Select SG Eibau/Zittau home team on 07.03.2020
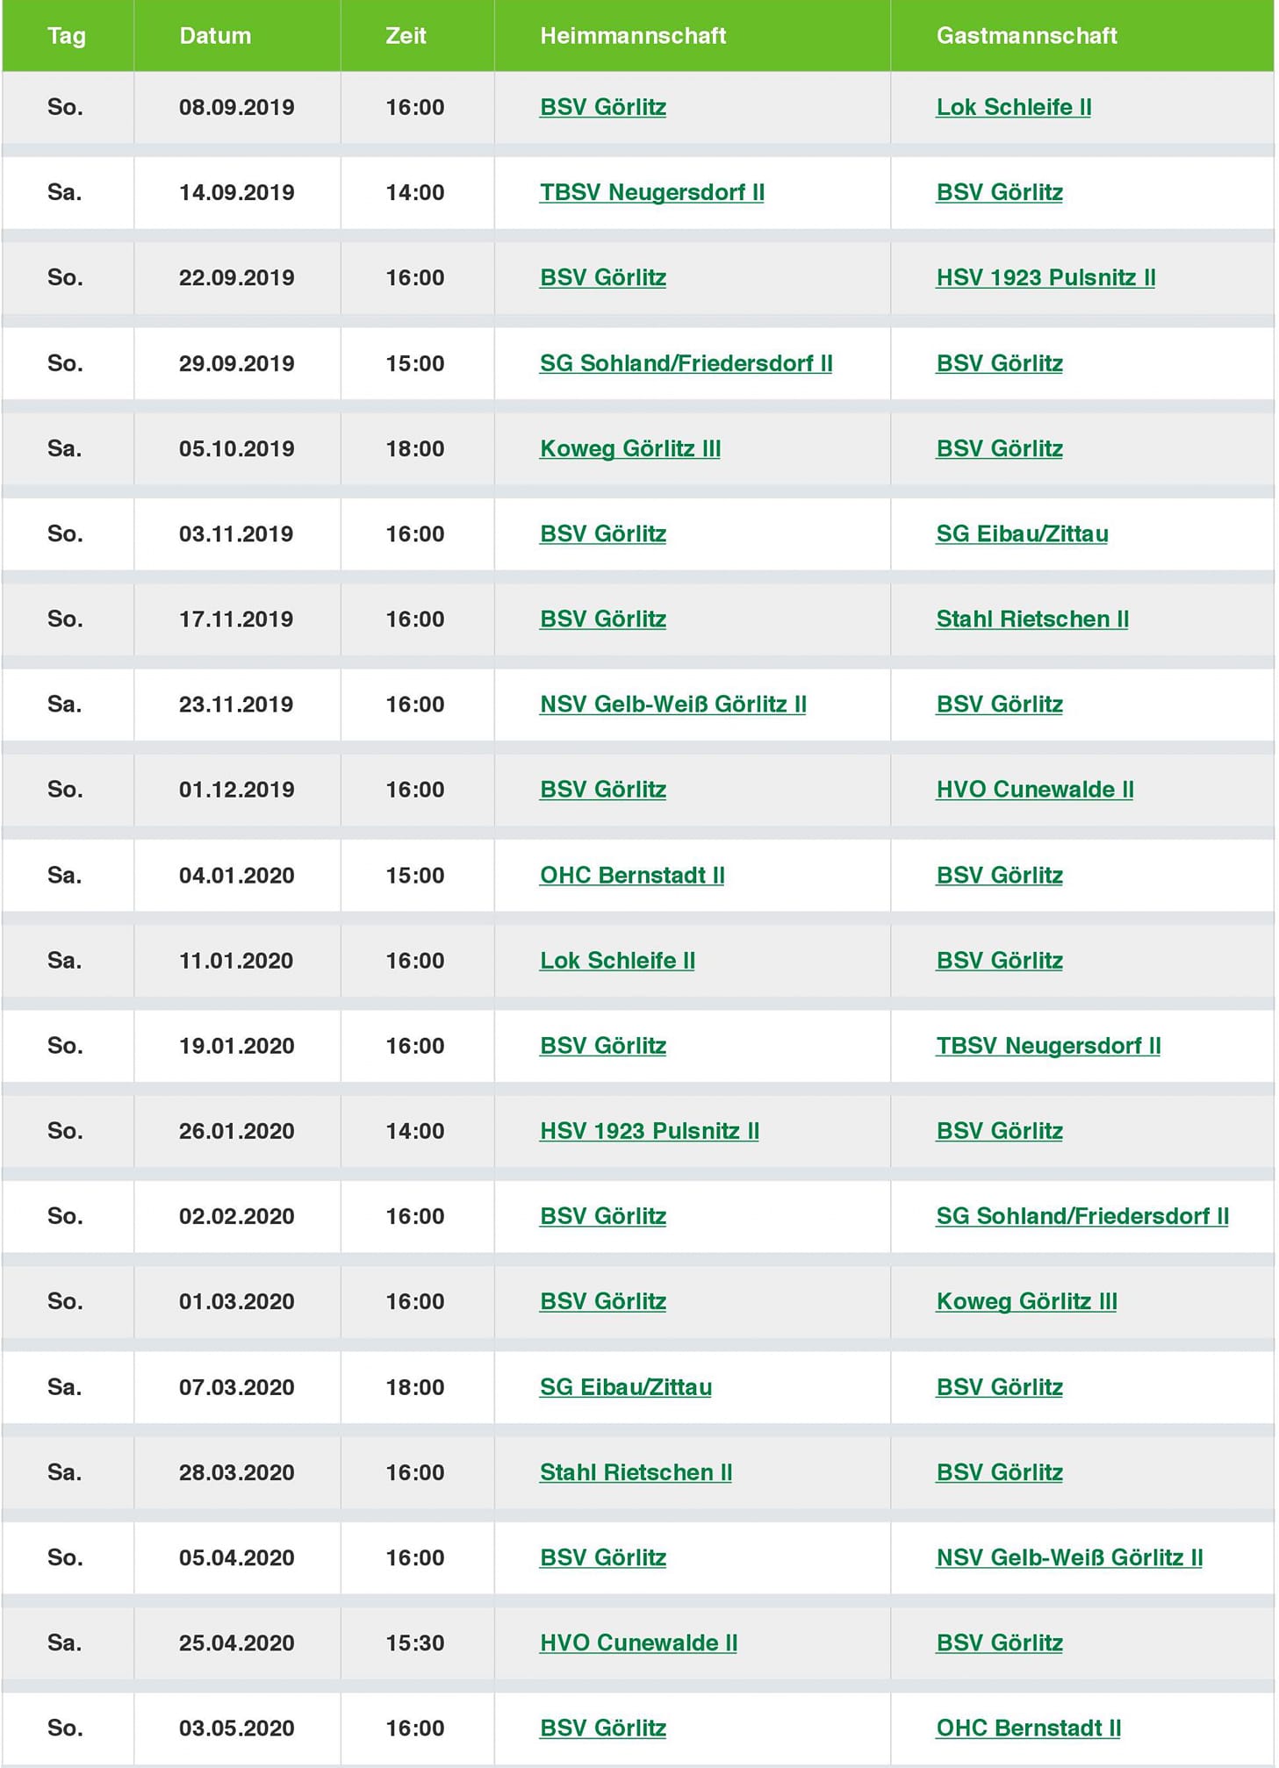Screen dimensions: 1279x1768 pos(626,1386)
